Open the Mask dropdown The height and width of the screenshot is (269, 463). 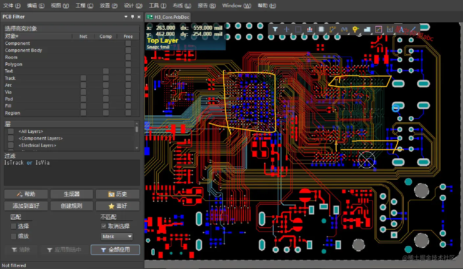coord(117,236)
